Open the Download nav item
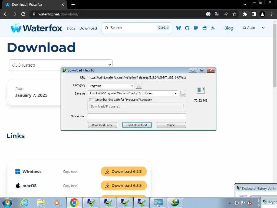Screen dimensions: 277x208 click(x=88, y=28)
